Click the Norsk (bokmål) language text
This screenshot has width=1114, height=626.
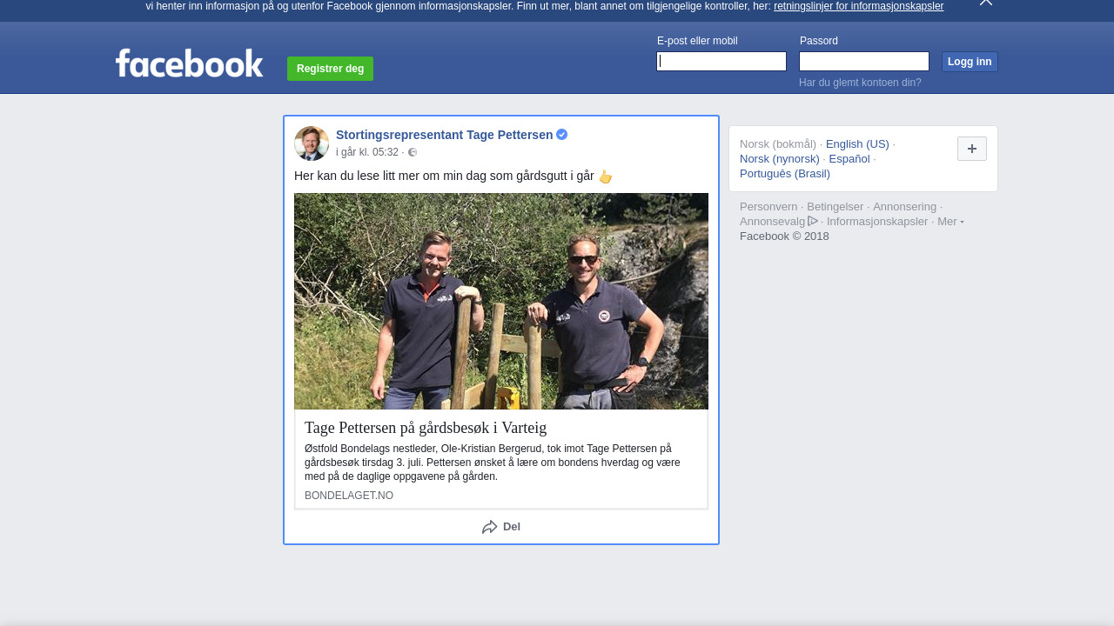pyautogui.click(x=778, y=144)
